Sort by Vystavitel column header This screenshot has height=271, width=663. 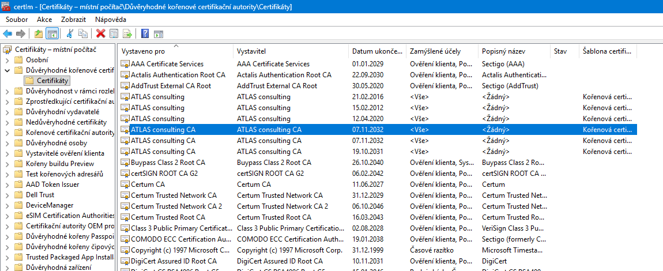click(291, 51)
